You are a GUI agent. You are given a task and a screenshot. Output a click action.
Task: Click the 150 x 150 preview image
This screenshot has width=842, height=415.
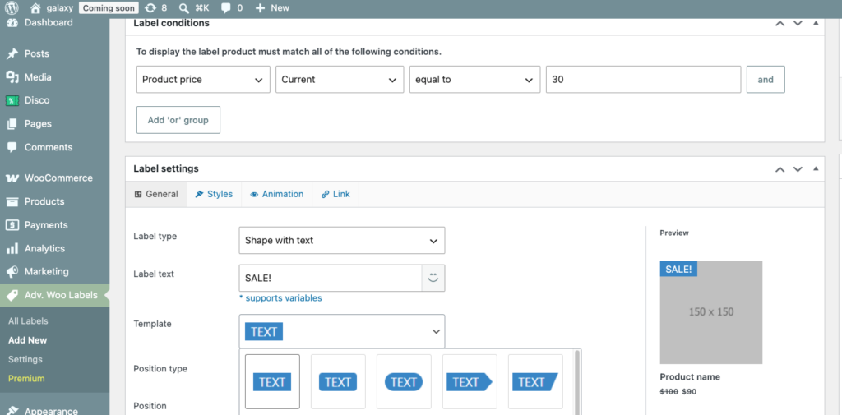pos(711,312)
